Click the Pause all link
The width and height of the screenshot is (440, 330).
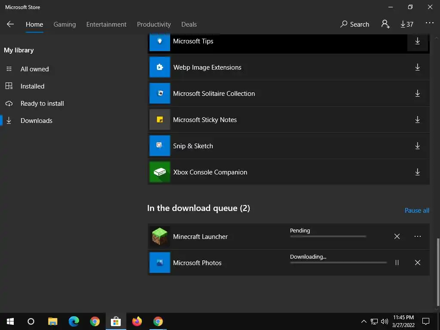pos(417,211)
